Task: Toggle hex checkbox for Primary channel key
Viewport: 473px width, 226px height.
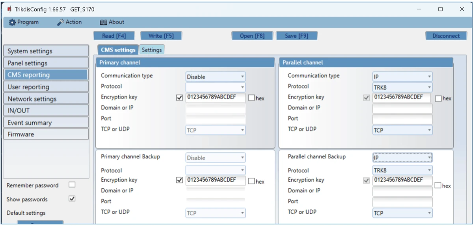Action: pyautogui.click(x=252, y=98)
